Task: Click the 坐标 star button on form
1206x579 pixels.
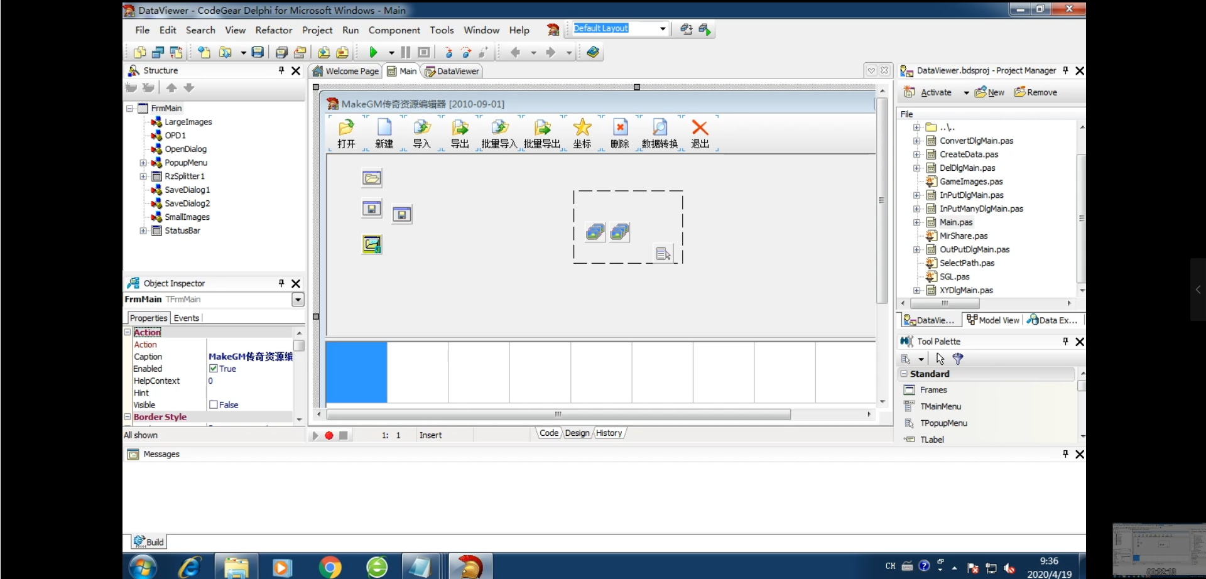Action: pos(582,134)
